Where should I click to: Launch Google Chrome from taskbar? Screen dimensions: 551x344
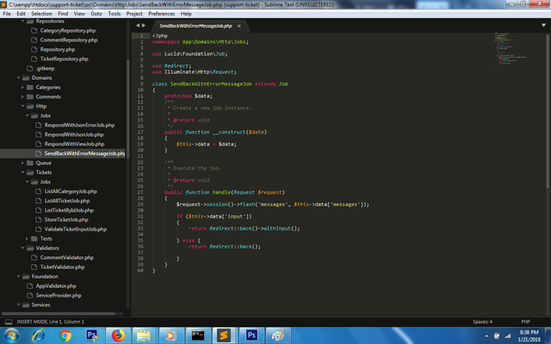coord(65,335)
